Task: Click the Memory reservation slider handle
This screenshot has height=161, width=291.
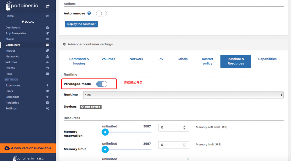Action: (105, 132)
